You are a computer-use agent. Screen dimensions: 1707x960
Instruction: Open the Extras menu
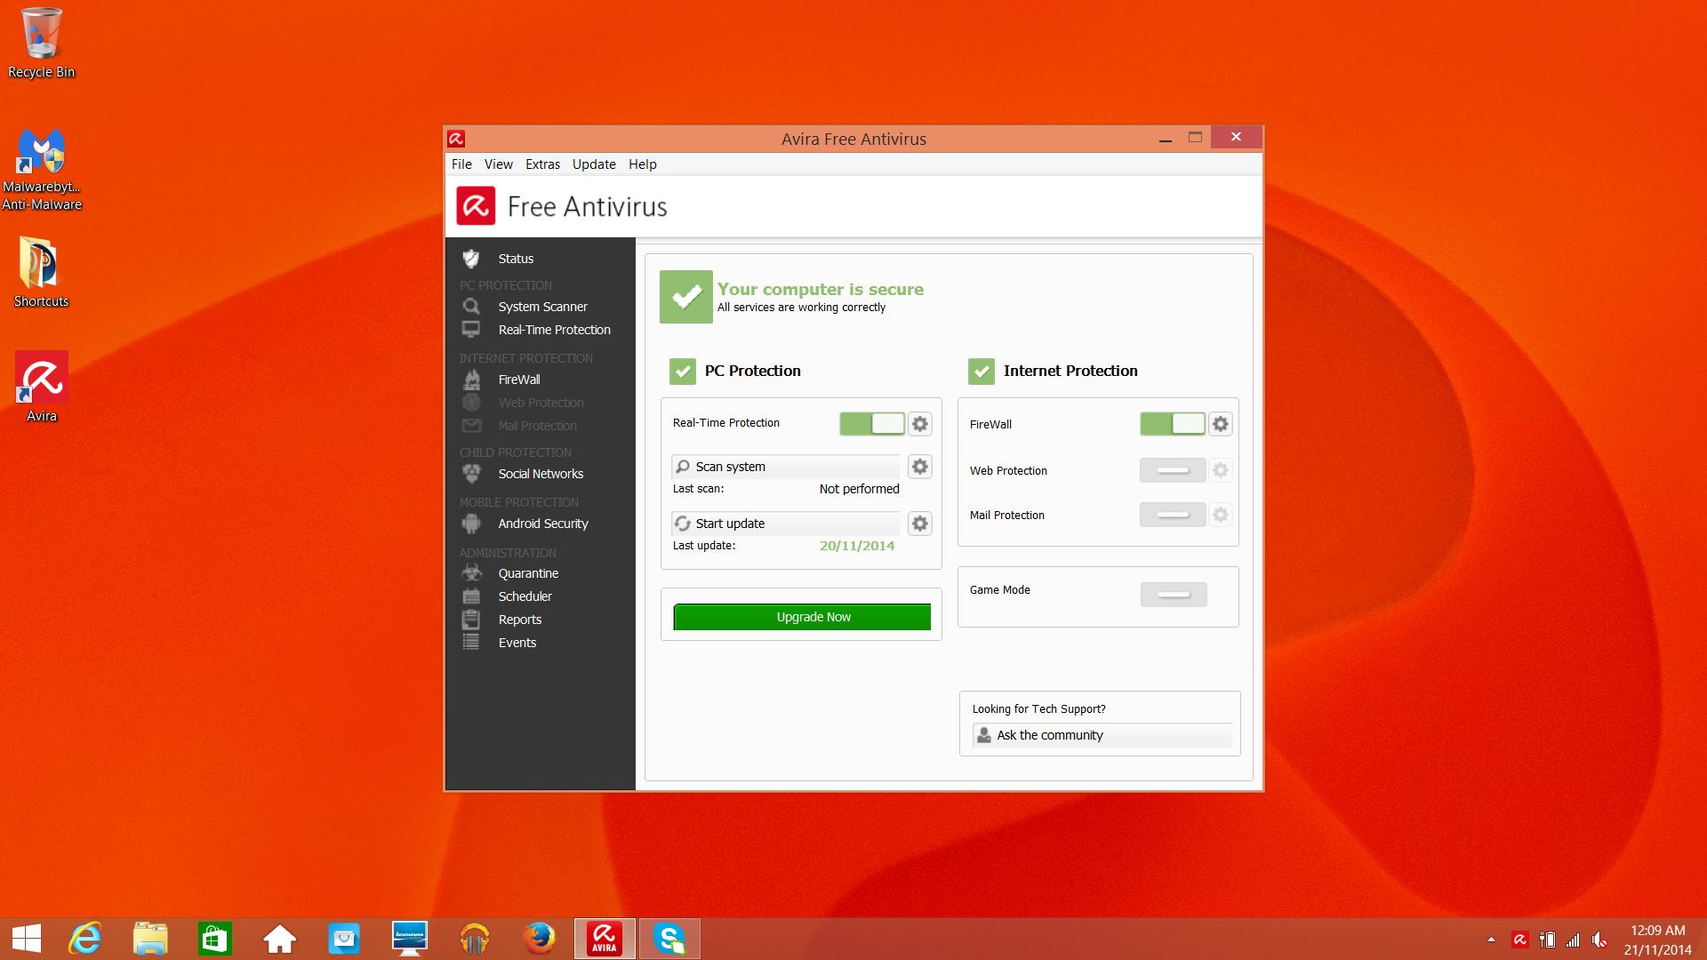point(542,164)
